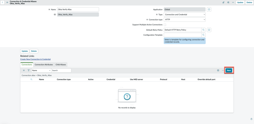Sort by the Active column header

click(x=91, y=79)
